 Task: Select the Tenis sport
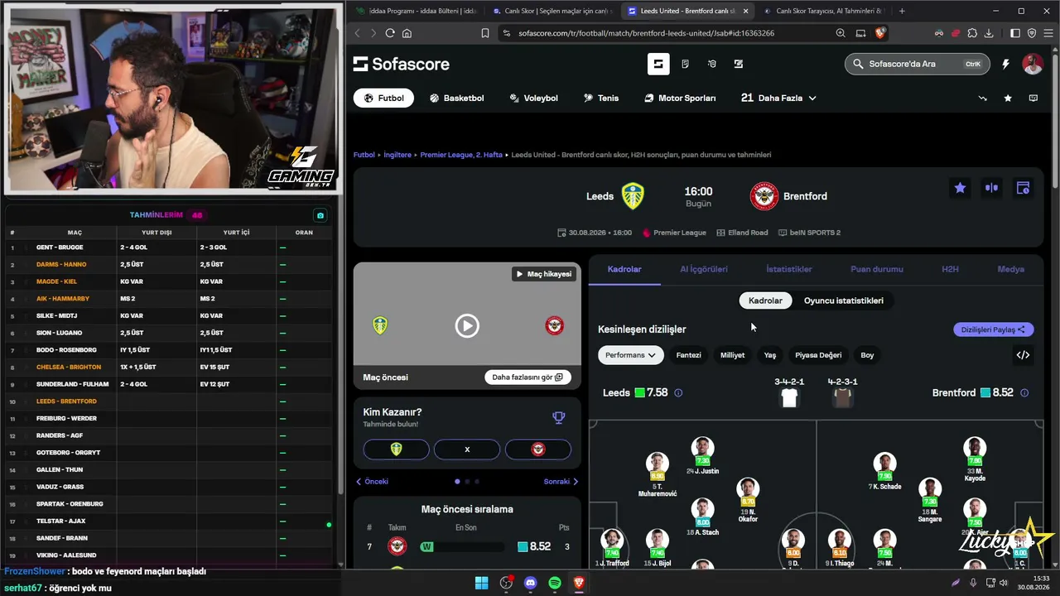pos(601,98)
